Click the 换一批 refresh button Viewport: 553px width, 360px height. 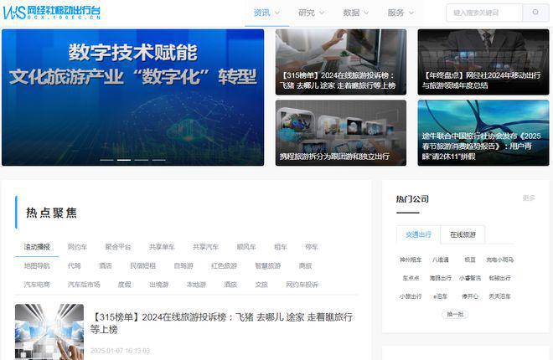(455, 314)
